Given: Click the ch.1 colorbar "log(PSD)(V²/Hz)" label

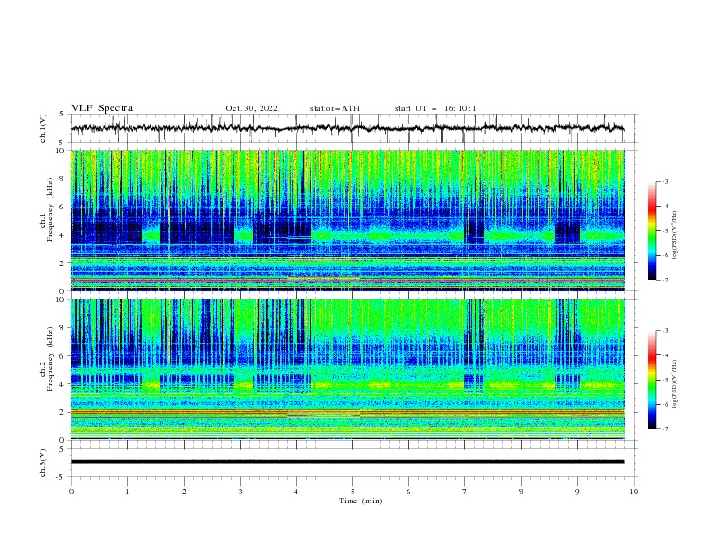Looking at the screenshot, I should click(674, 235).
